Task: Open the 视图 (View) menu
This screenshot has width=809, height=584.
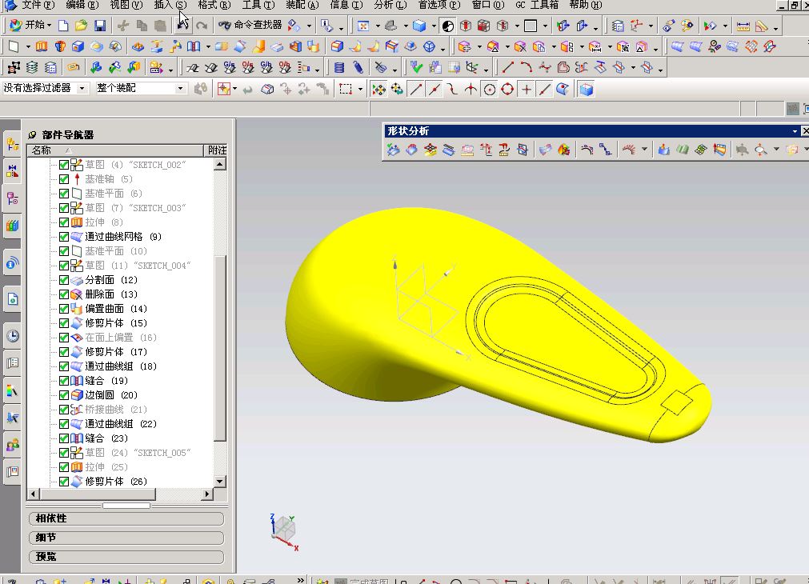Action: pos(126,5)
